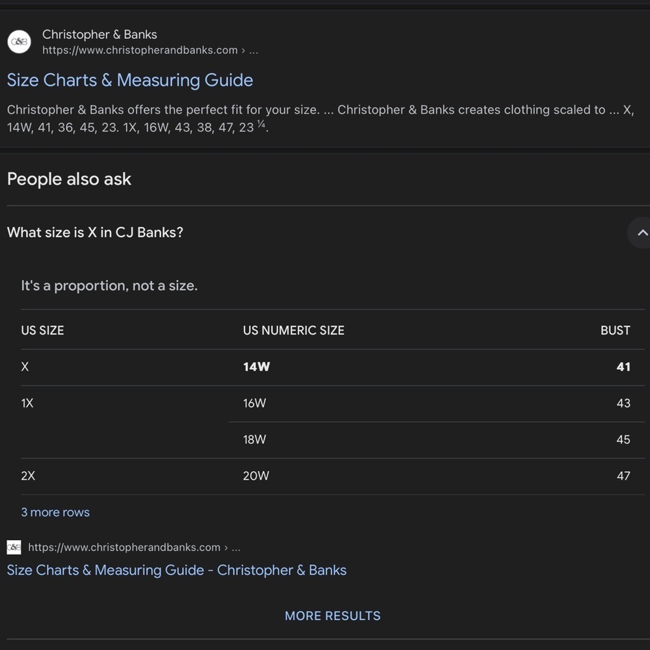Image resolution: width=650 pixels, height=650 pixels.
Task: Expand the table with "3 more rows"
Action: (x=55, y=512)
